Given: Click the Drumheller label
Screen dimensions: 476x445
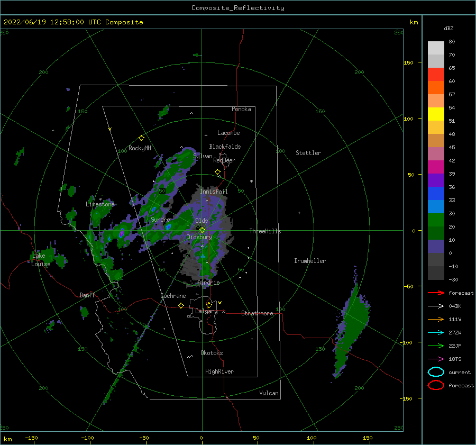Looking at the screenshot, I should click(310, 261).
